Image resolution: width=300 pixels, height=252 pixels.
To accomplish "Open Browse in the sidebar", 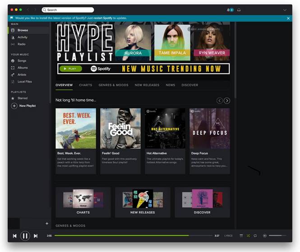I will coord(23,30).
